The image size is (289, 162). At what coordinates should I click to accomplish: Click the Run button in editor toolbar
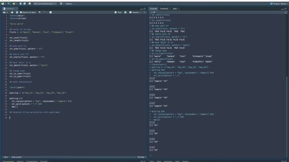(x=118, y=12)
